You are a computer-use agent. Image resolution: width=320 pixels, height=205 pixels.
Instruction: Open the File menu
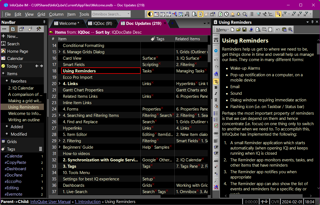tap(8, 14)
